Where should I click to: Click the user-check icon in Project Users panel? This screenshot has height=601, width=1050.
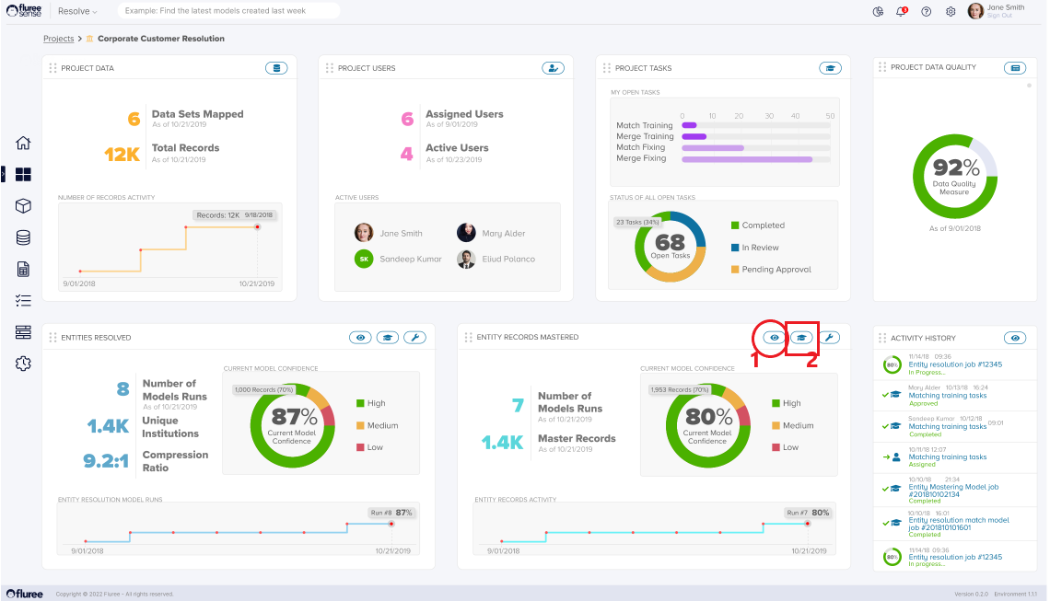coord(553,68)
